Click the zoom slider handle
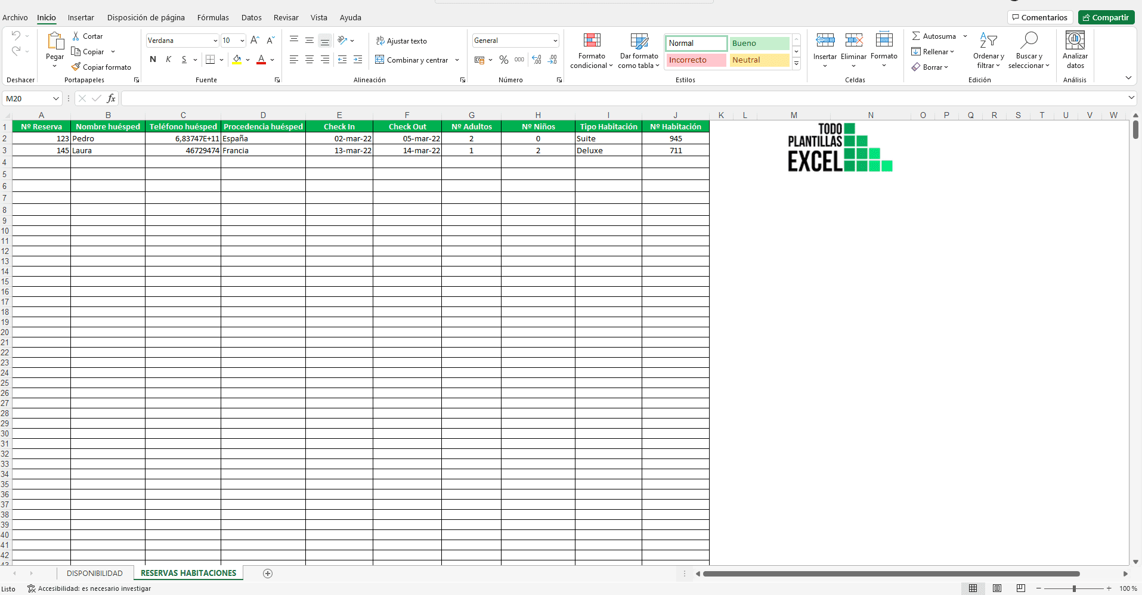1142x595 pixels. click(1074, 588)
